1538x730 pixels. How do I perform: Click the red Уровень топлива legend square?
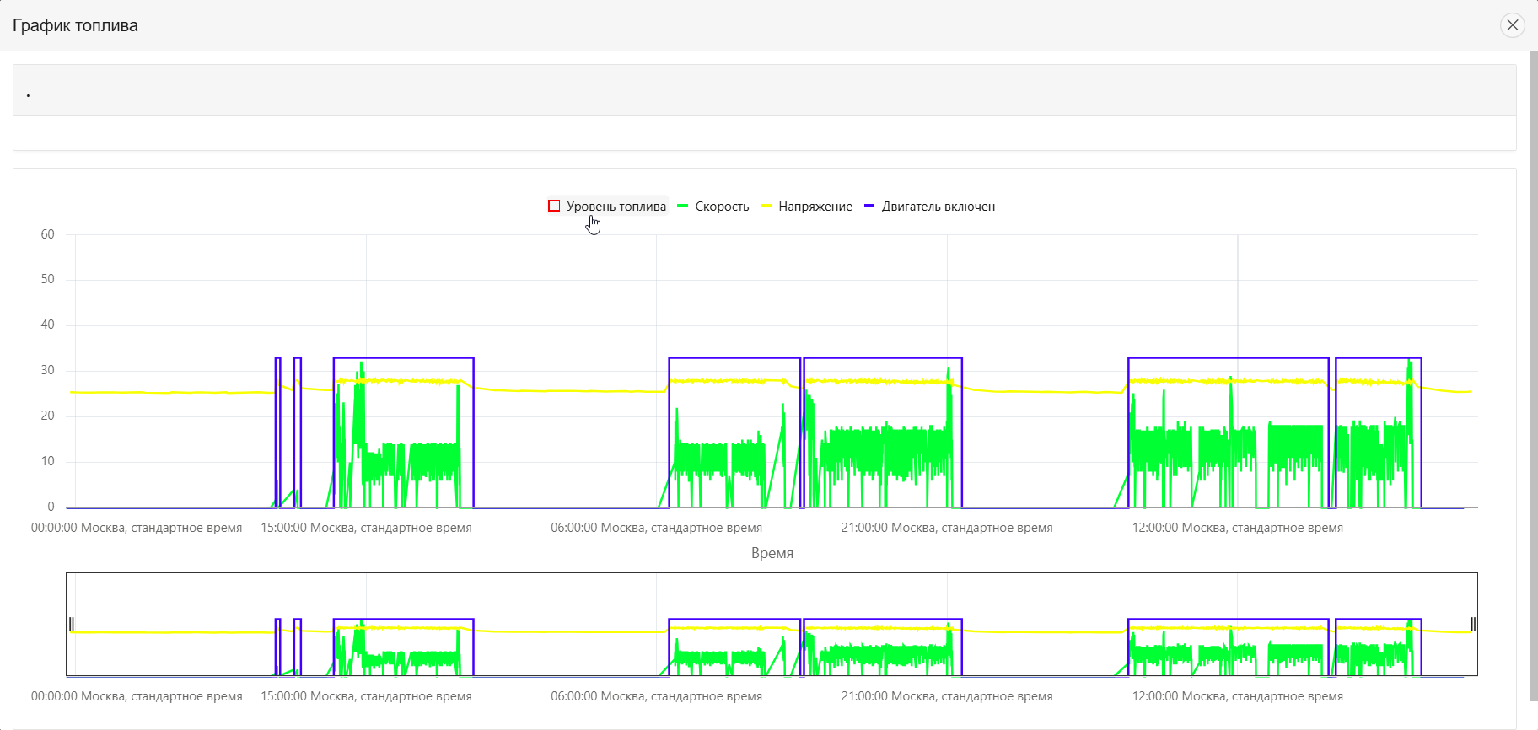click(554, 206)
